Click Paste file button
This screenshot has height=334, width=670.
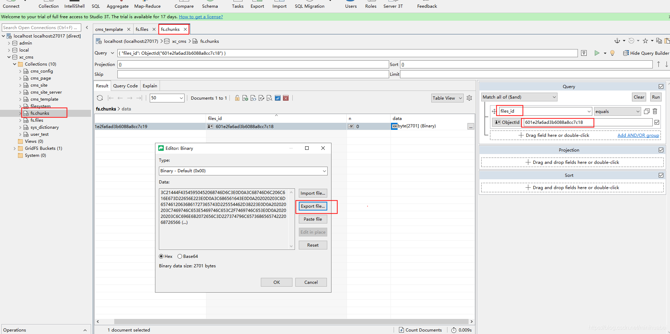(313, 219)
